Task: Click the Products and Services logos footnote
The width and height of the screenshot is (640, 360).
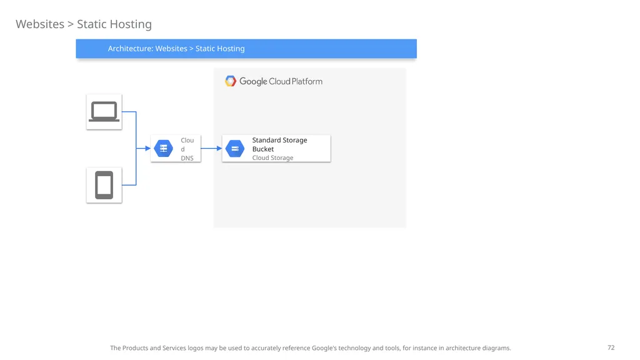Action: (310, 348)
